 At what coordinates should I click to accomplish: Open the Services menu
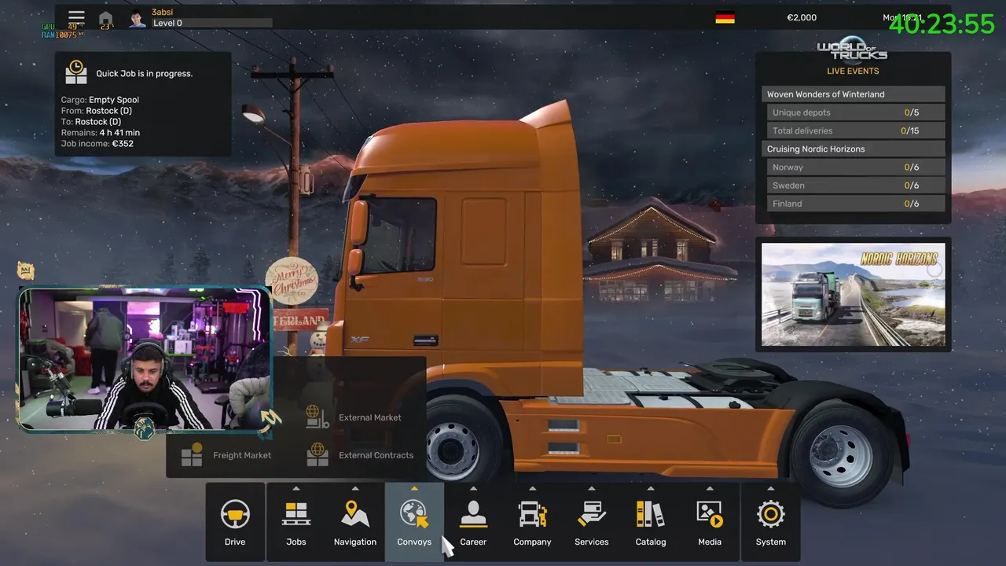tap(592, 522)
